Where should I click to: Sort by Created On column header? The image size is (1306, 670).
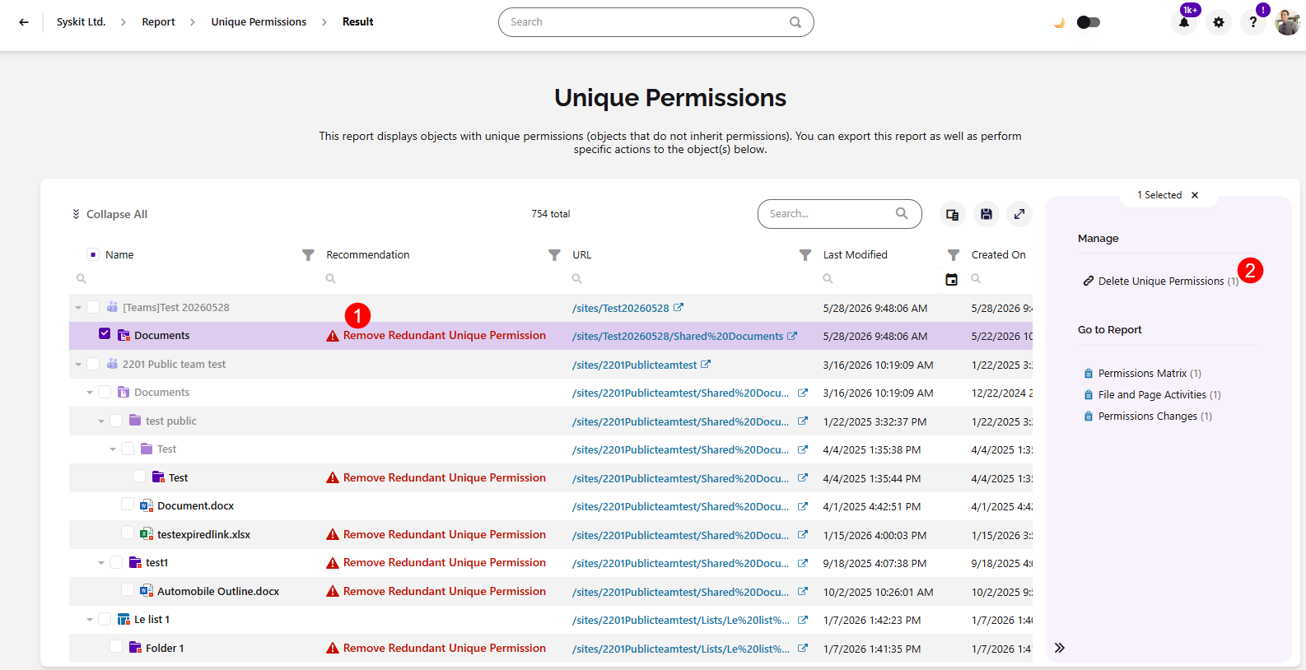coord(998,255)
